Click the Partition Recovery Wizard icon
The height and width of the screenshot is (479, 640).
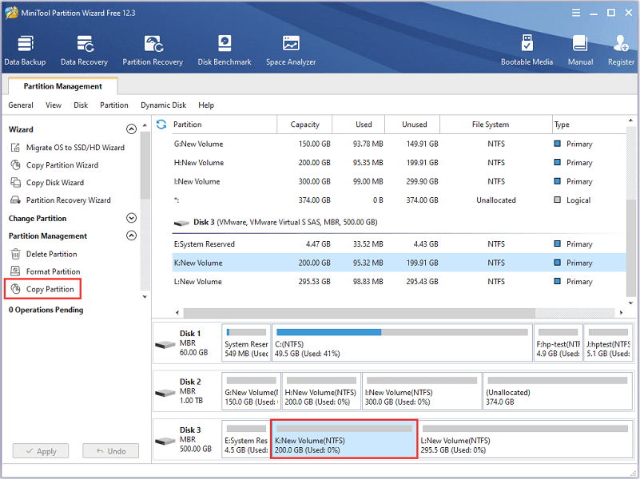click(15, 200)
